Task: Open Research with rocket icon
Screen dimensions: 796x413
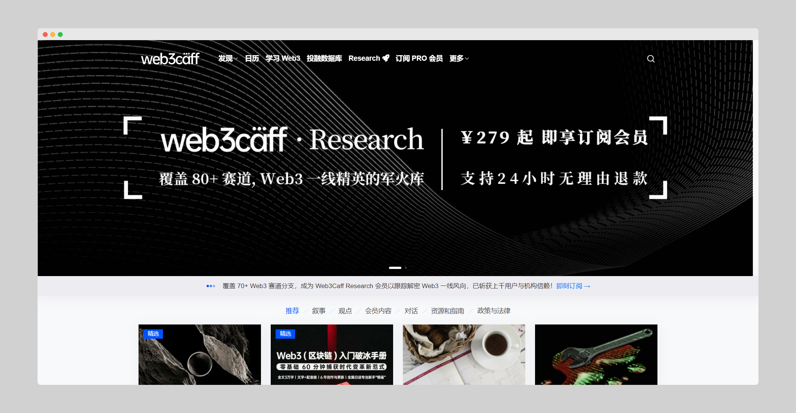Action: tap(369, 59)
